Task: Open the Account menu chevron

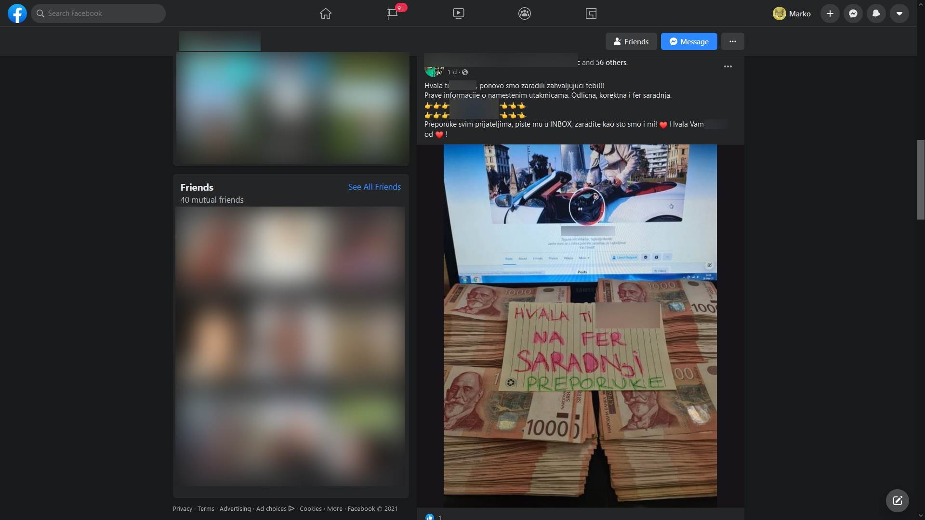Action: (x=899, y=13)
